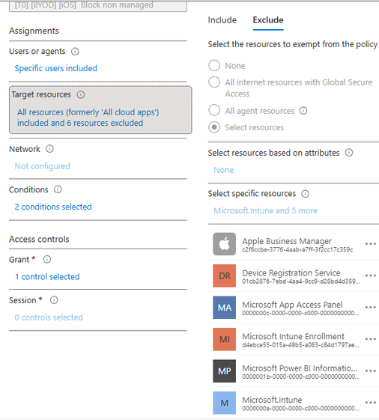Open the 2 conditions selected link
The height and width of the screenshot is (420, 379).
(x=53, y=207)
